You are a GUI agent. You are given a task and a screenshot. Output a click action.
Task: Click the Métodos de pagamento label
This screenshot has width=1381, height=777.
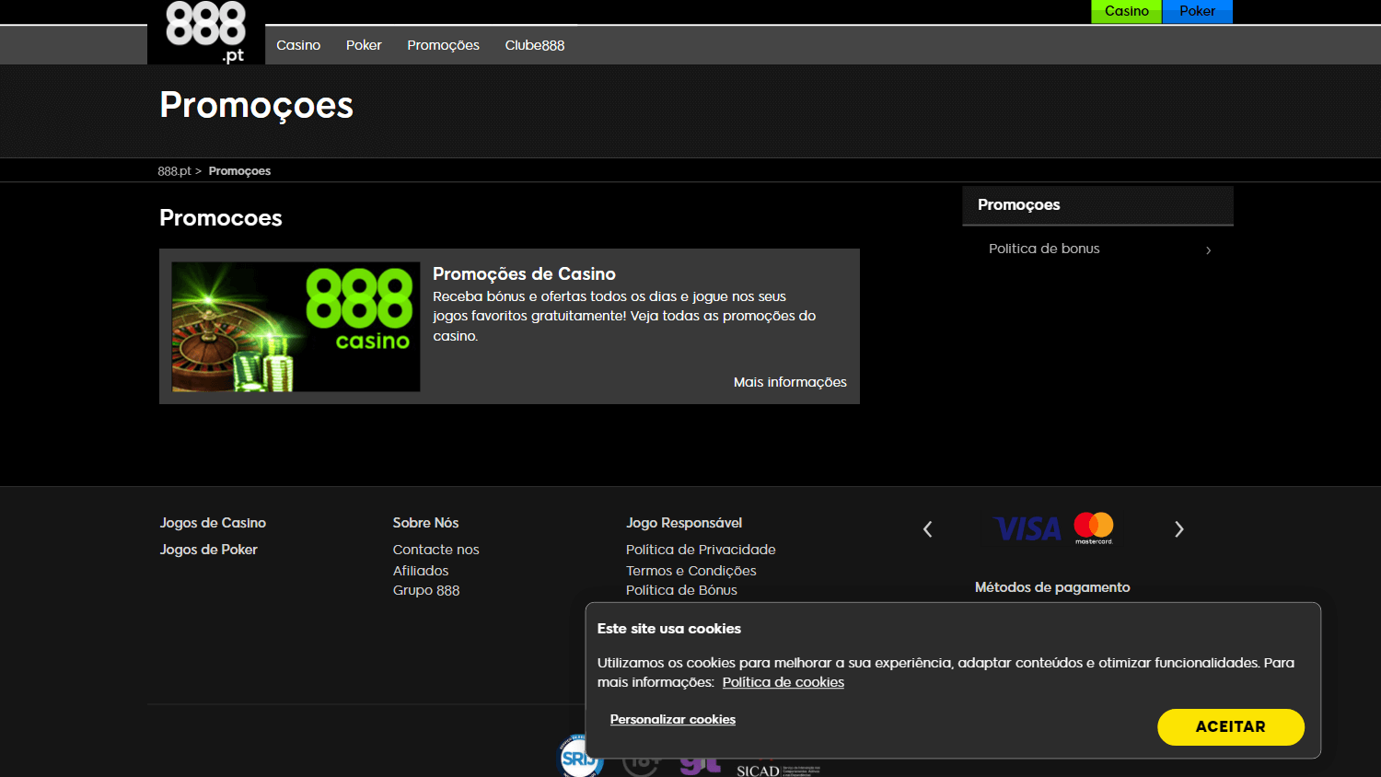click(1052, 587)
